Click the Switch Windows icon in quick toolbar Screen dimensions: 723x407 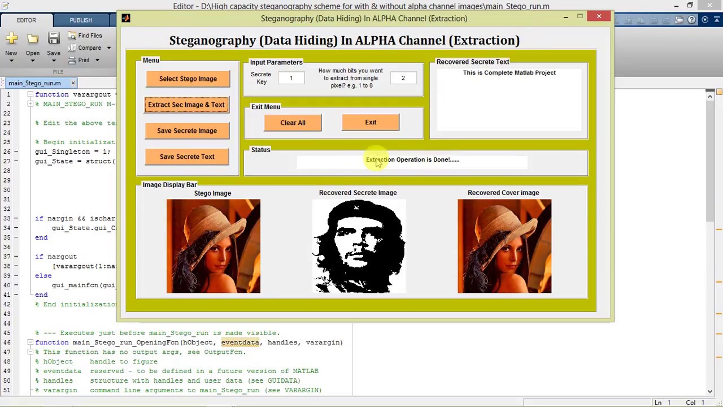(x=680, y=20)
